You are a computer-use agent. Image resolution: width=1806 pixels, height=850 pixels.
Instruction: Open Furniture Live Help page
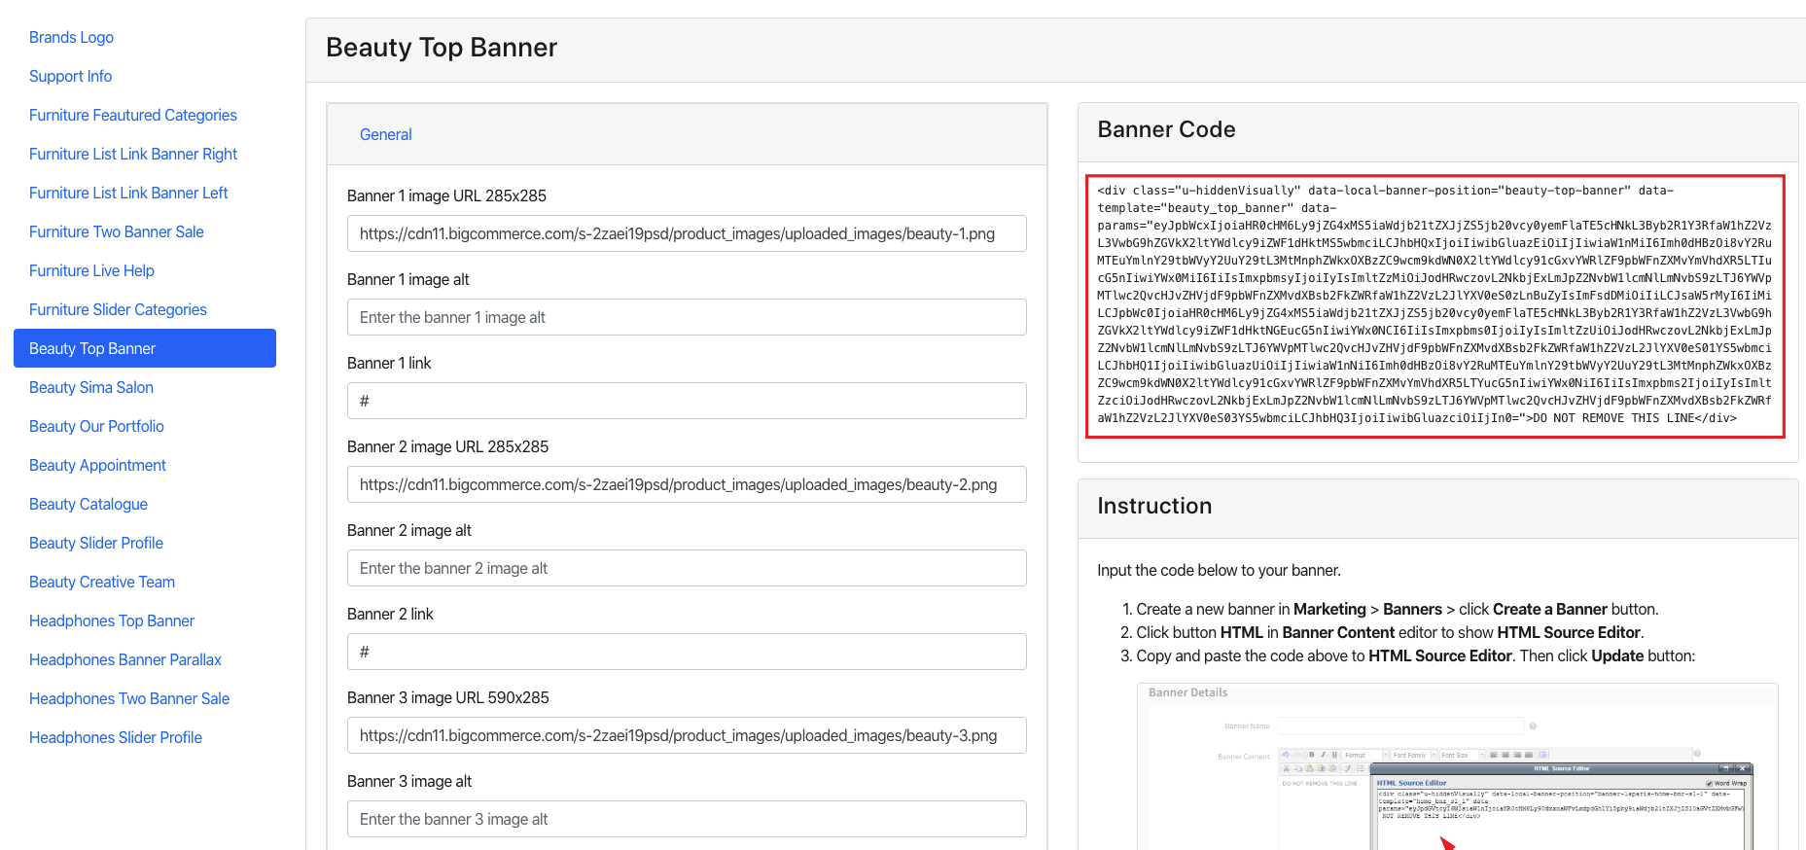(91, 270)
